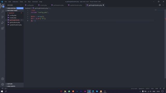Expand the Outline section

click(x=10, y=84)
